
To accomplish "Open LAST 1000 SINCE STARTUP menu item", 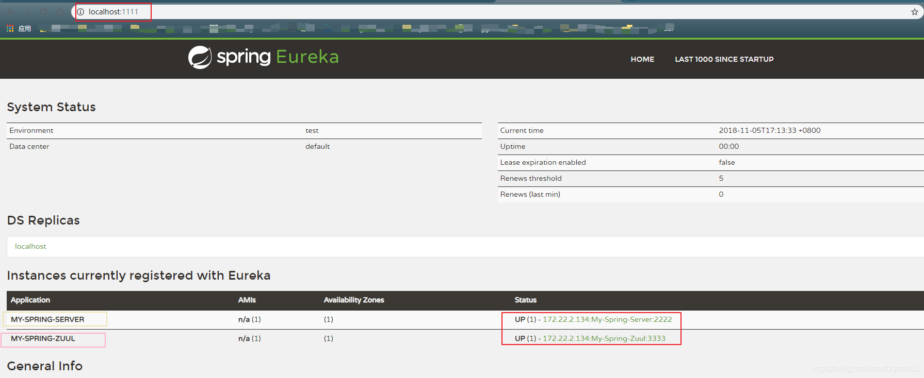I will 724,59.
